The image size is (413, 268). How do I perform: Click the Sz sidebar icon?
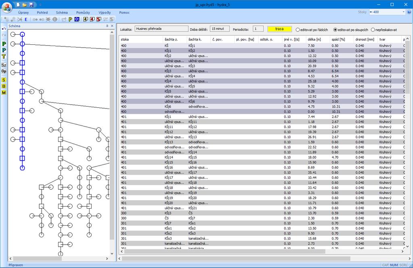[4, 65]
